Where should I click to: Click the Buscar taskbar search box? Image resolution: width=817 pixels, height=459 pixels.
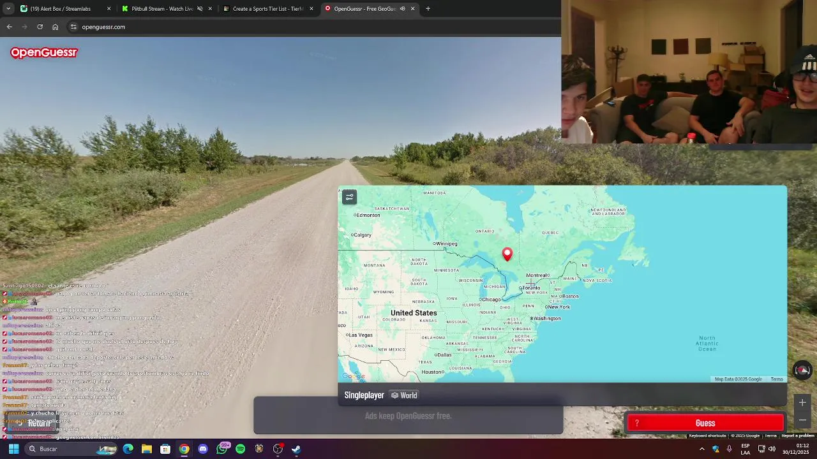click(70, 449)
